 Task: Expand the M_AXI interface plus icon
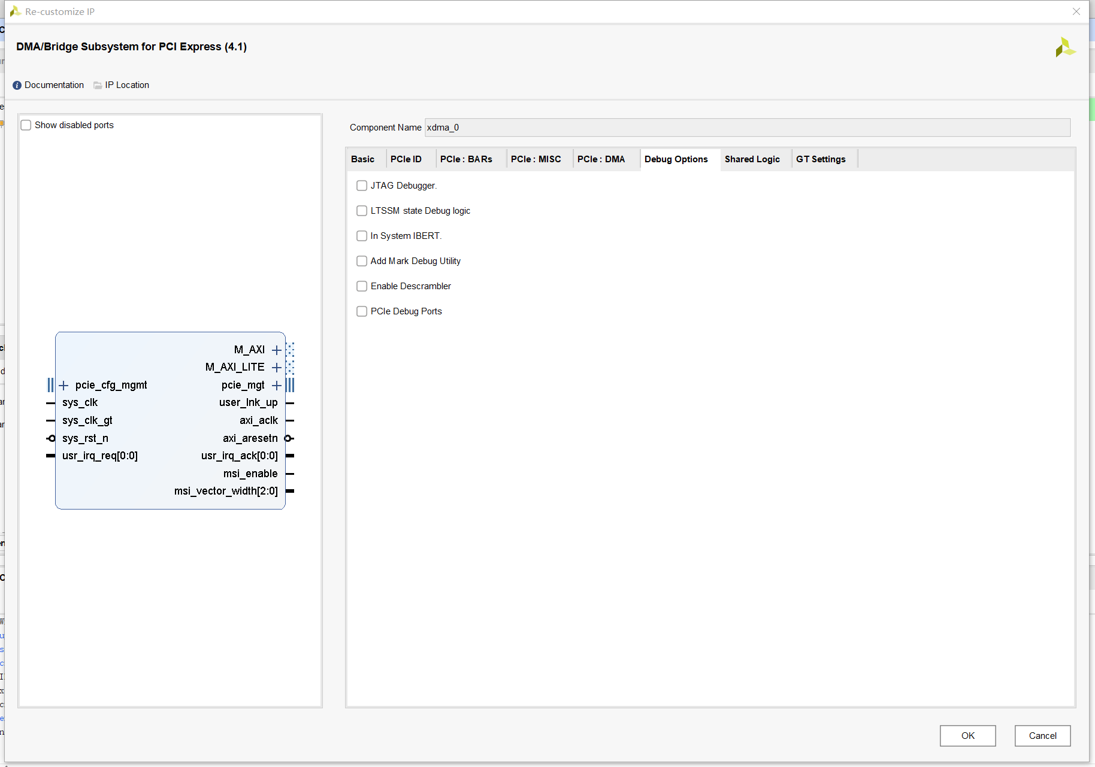pos(276,350)
